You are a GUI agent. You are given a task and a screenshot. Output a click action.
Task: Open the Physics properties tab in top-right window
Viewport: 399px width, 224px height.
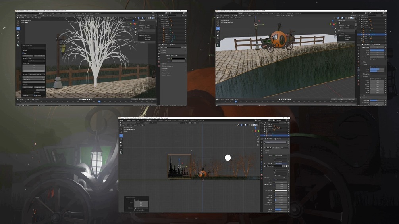358,73
